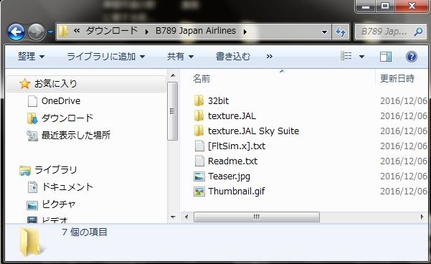Select the texture.JAL Sky Suite folder name

[x=253, y=131]
